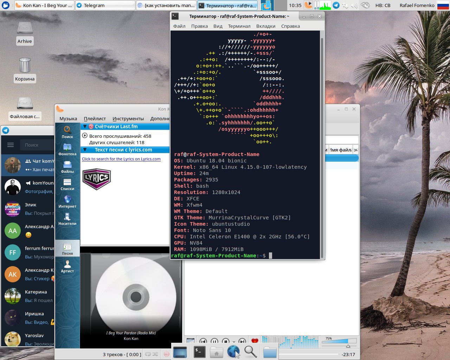Toggle repeat mode in Clementine status bar
The height and width of the screenshot is (360, 450).
[x=148, y=354]
